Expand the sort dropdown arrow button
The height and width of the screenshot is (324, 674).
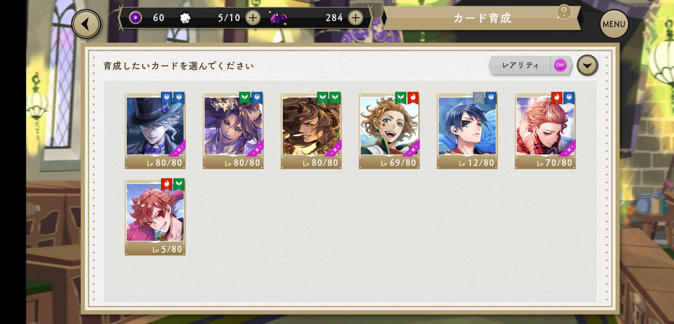(x=587, y=65)
